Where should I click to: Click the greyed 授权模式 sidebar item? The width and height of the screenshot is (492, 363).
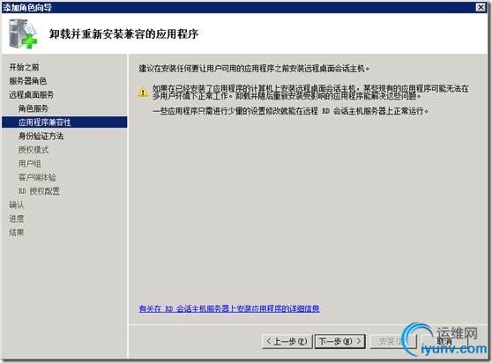(x=34, y=150)
